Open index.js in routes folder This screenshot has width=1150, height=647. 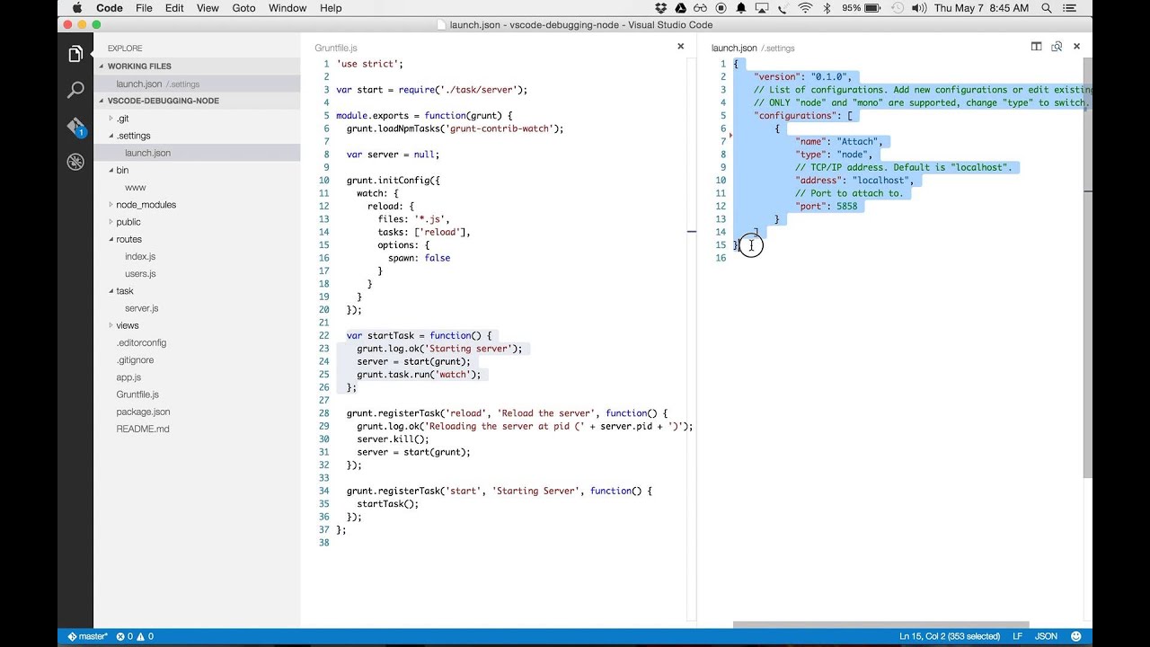(197, 257)
